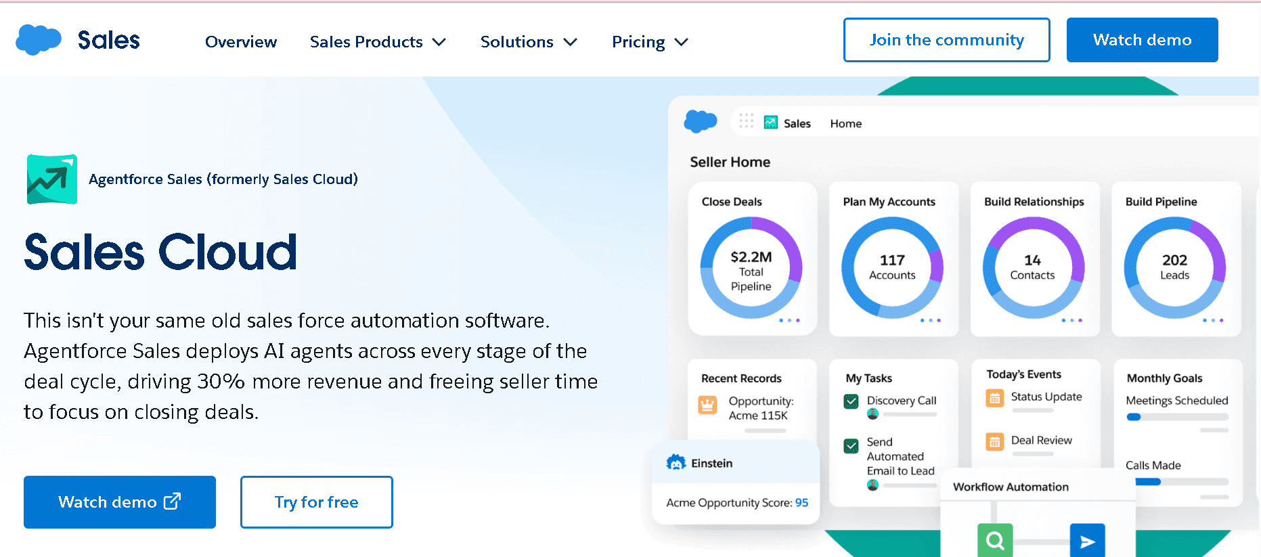The image size is (1261, 557).
Task: Expand the Sales Products menu
Action: click(378, 42)
